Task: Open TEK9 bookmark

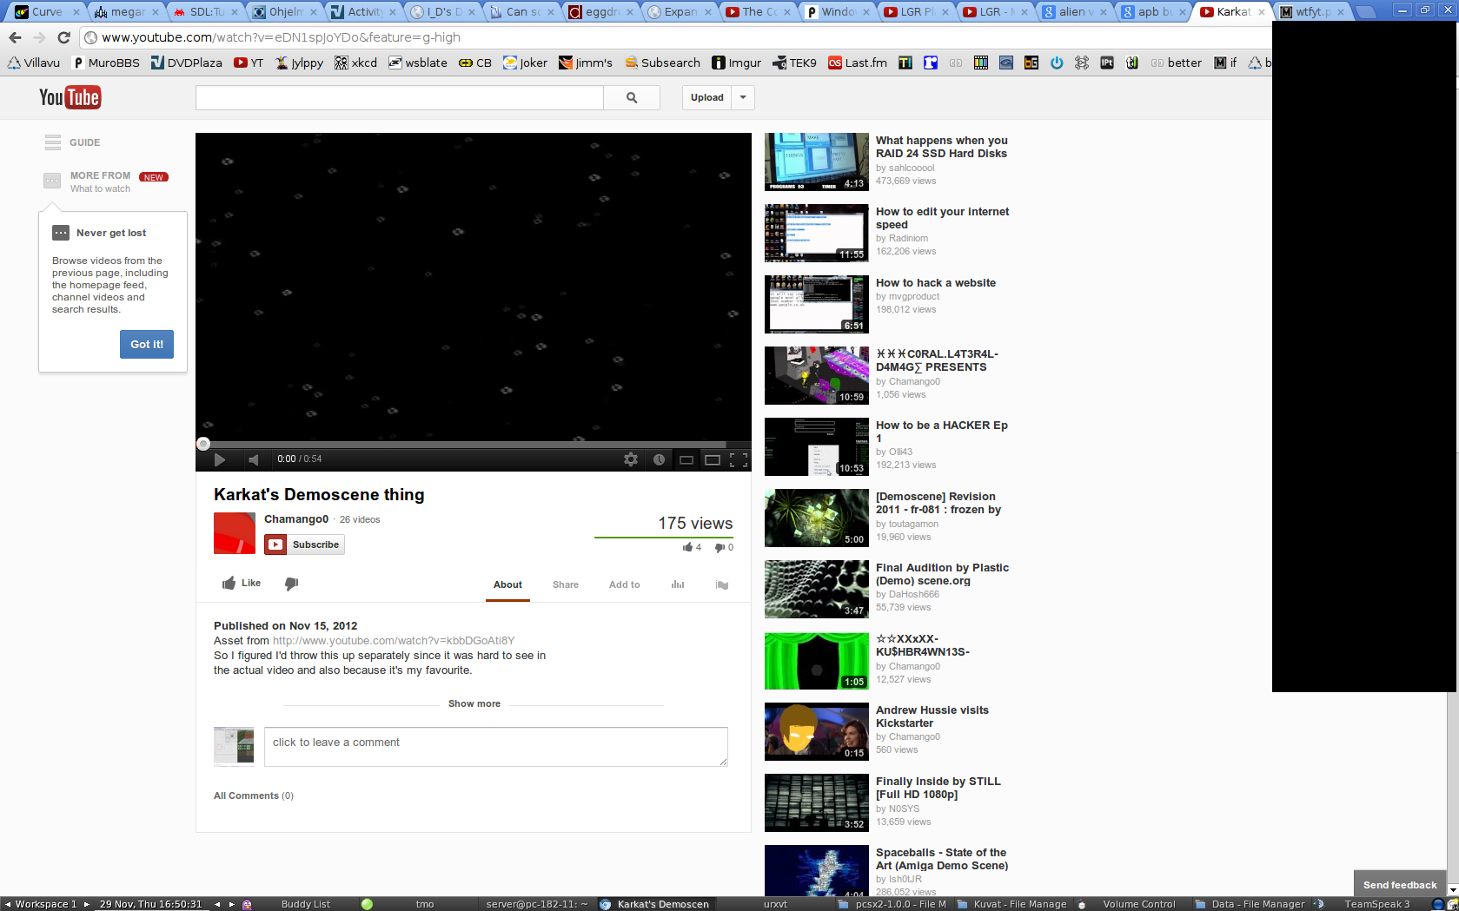Action: pyautogui.click(x=794, y=63)
